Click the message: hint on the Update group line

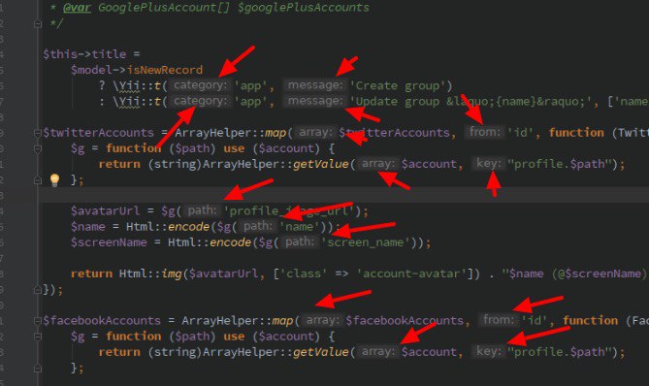315,101
